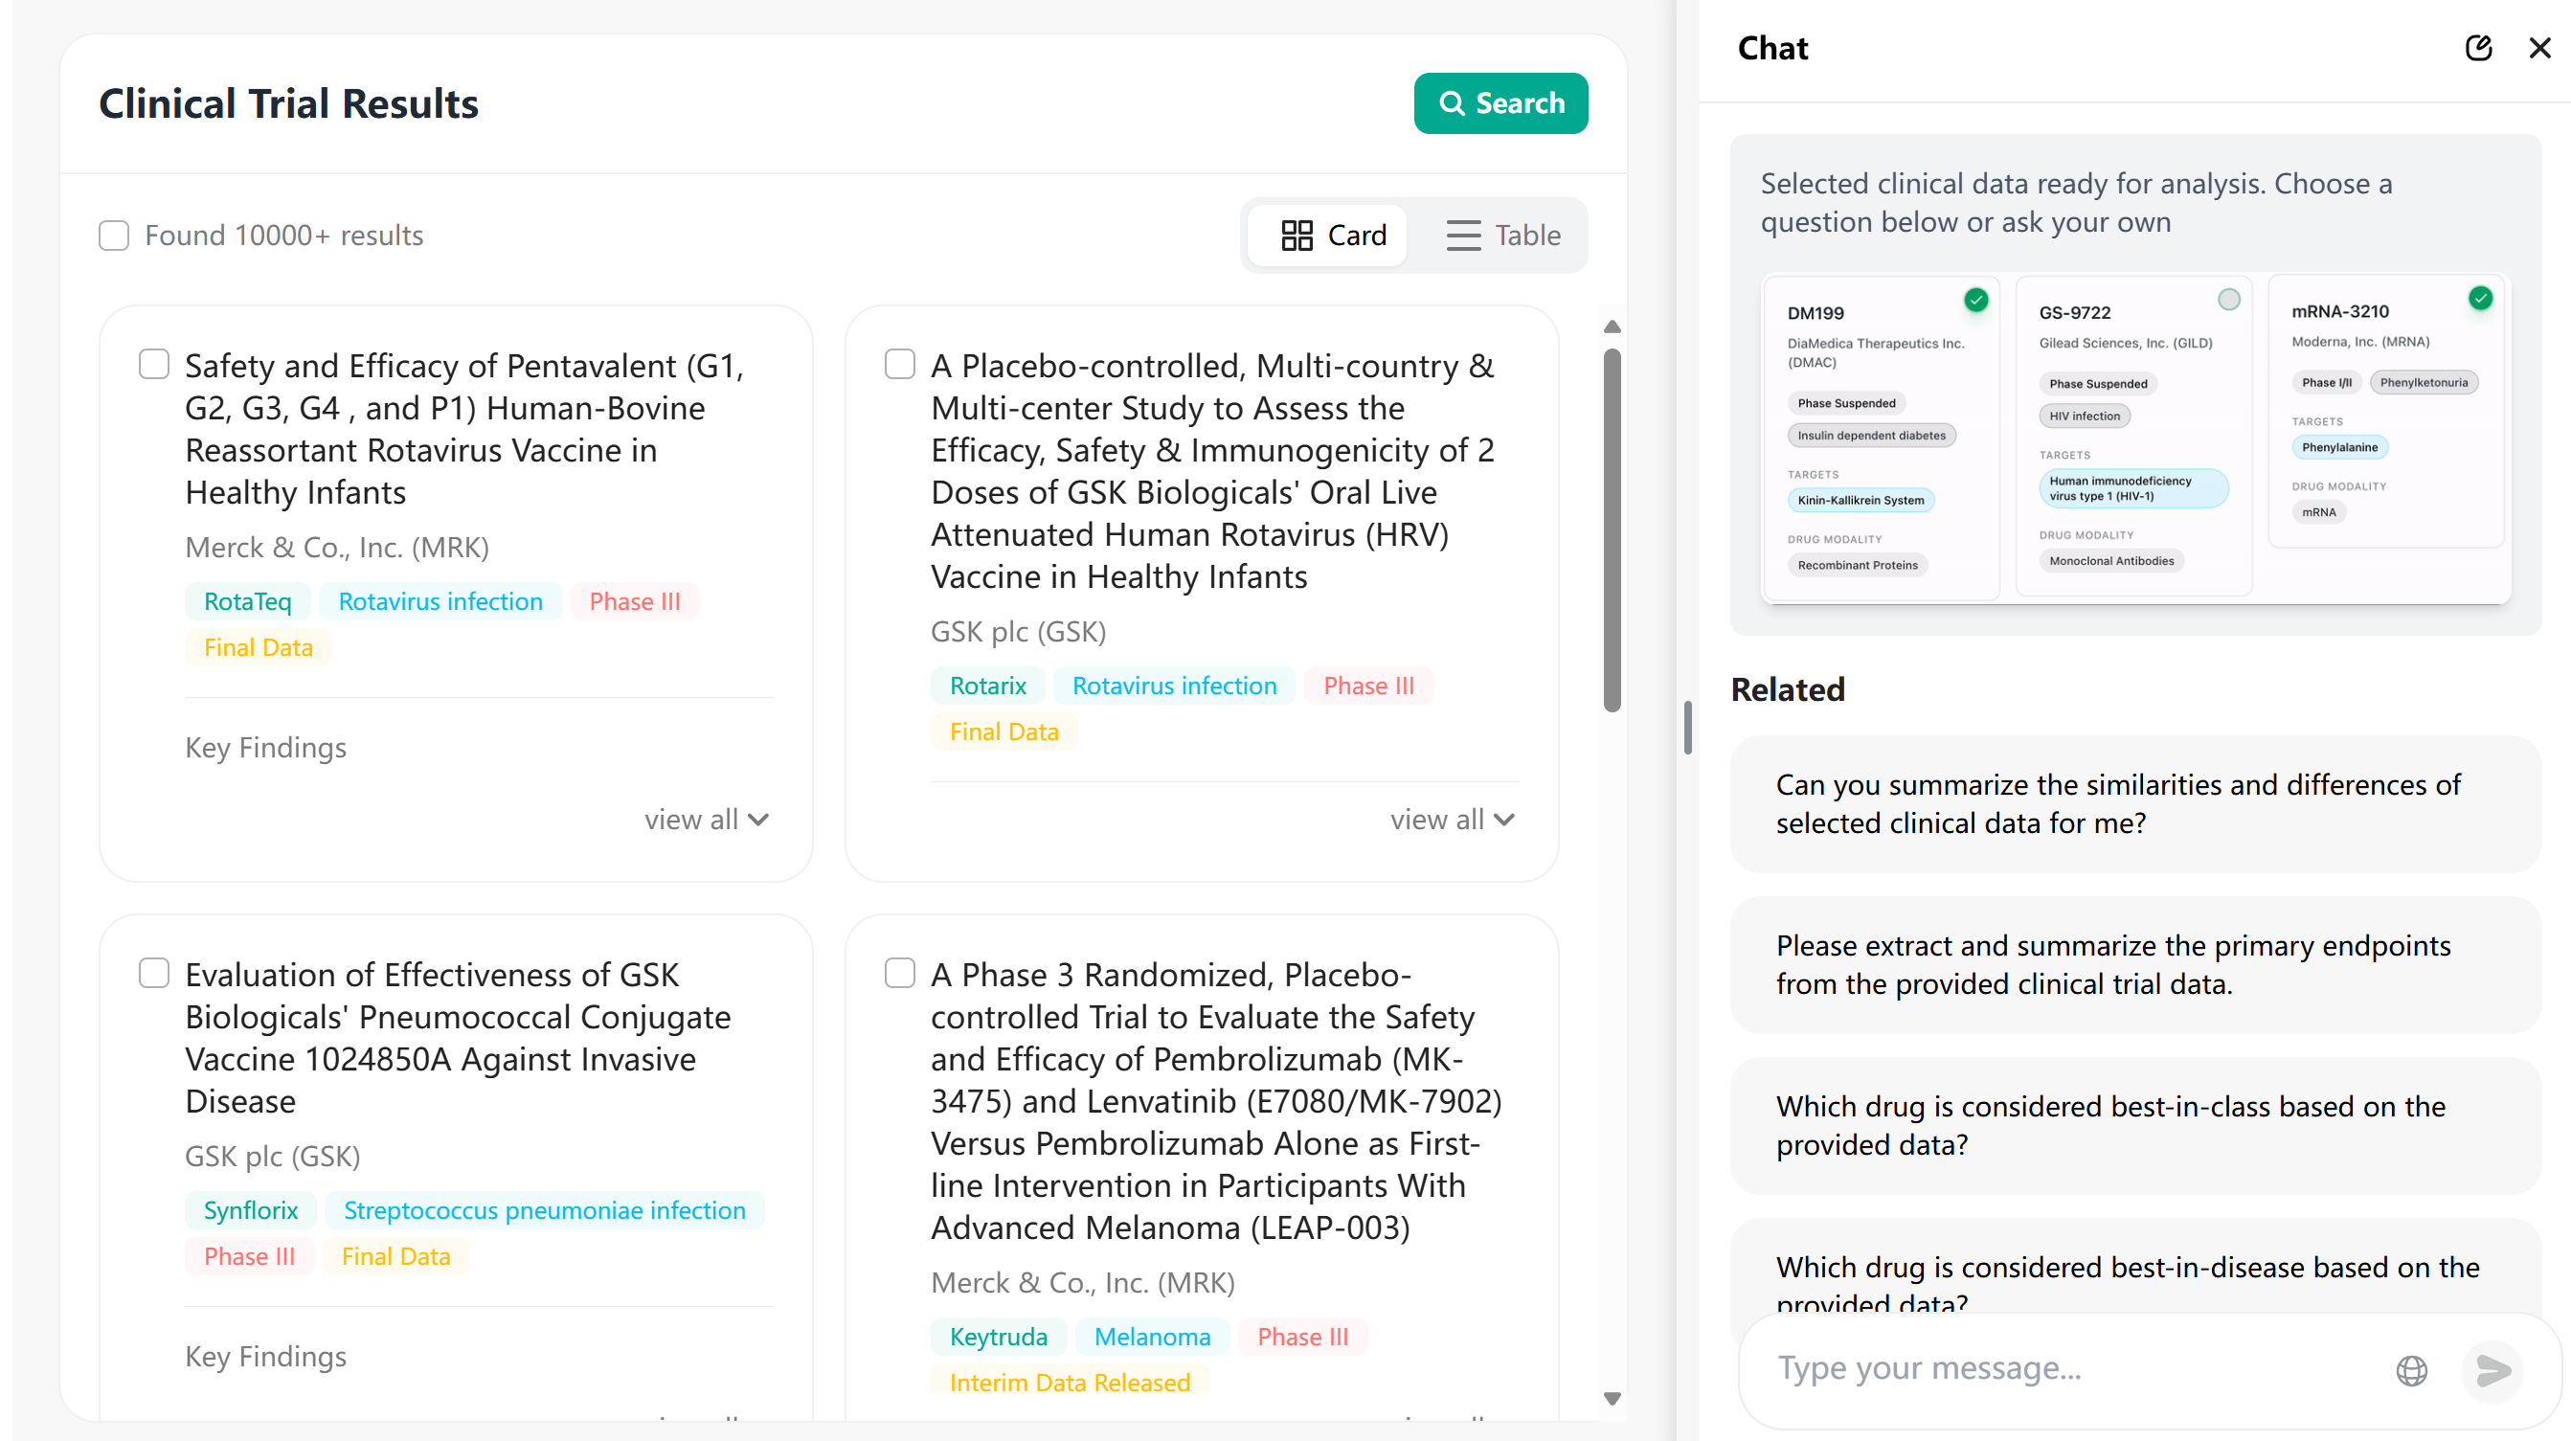Switch to Table view
This screenshot has width=2571, height=1441.
pos(1502,236)
